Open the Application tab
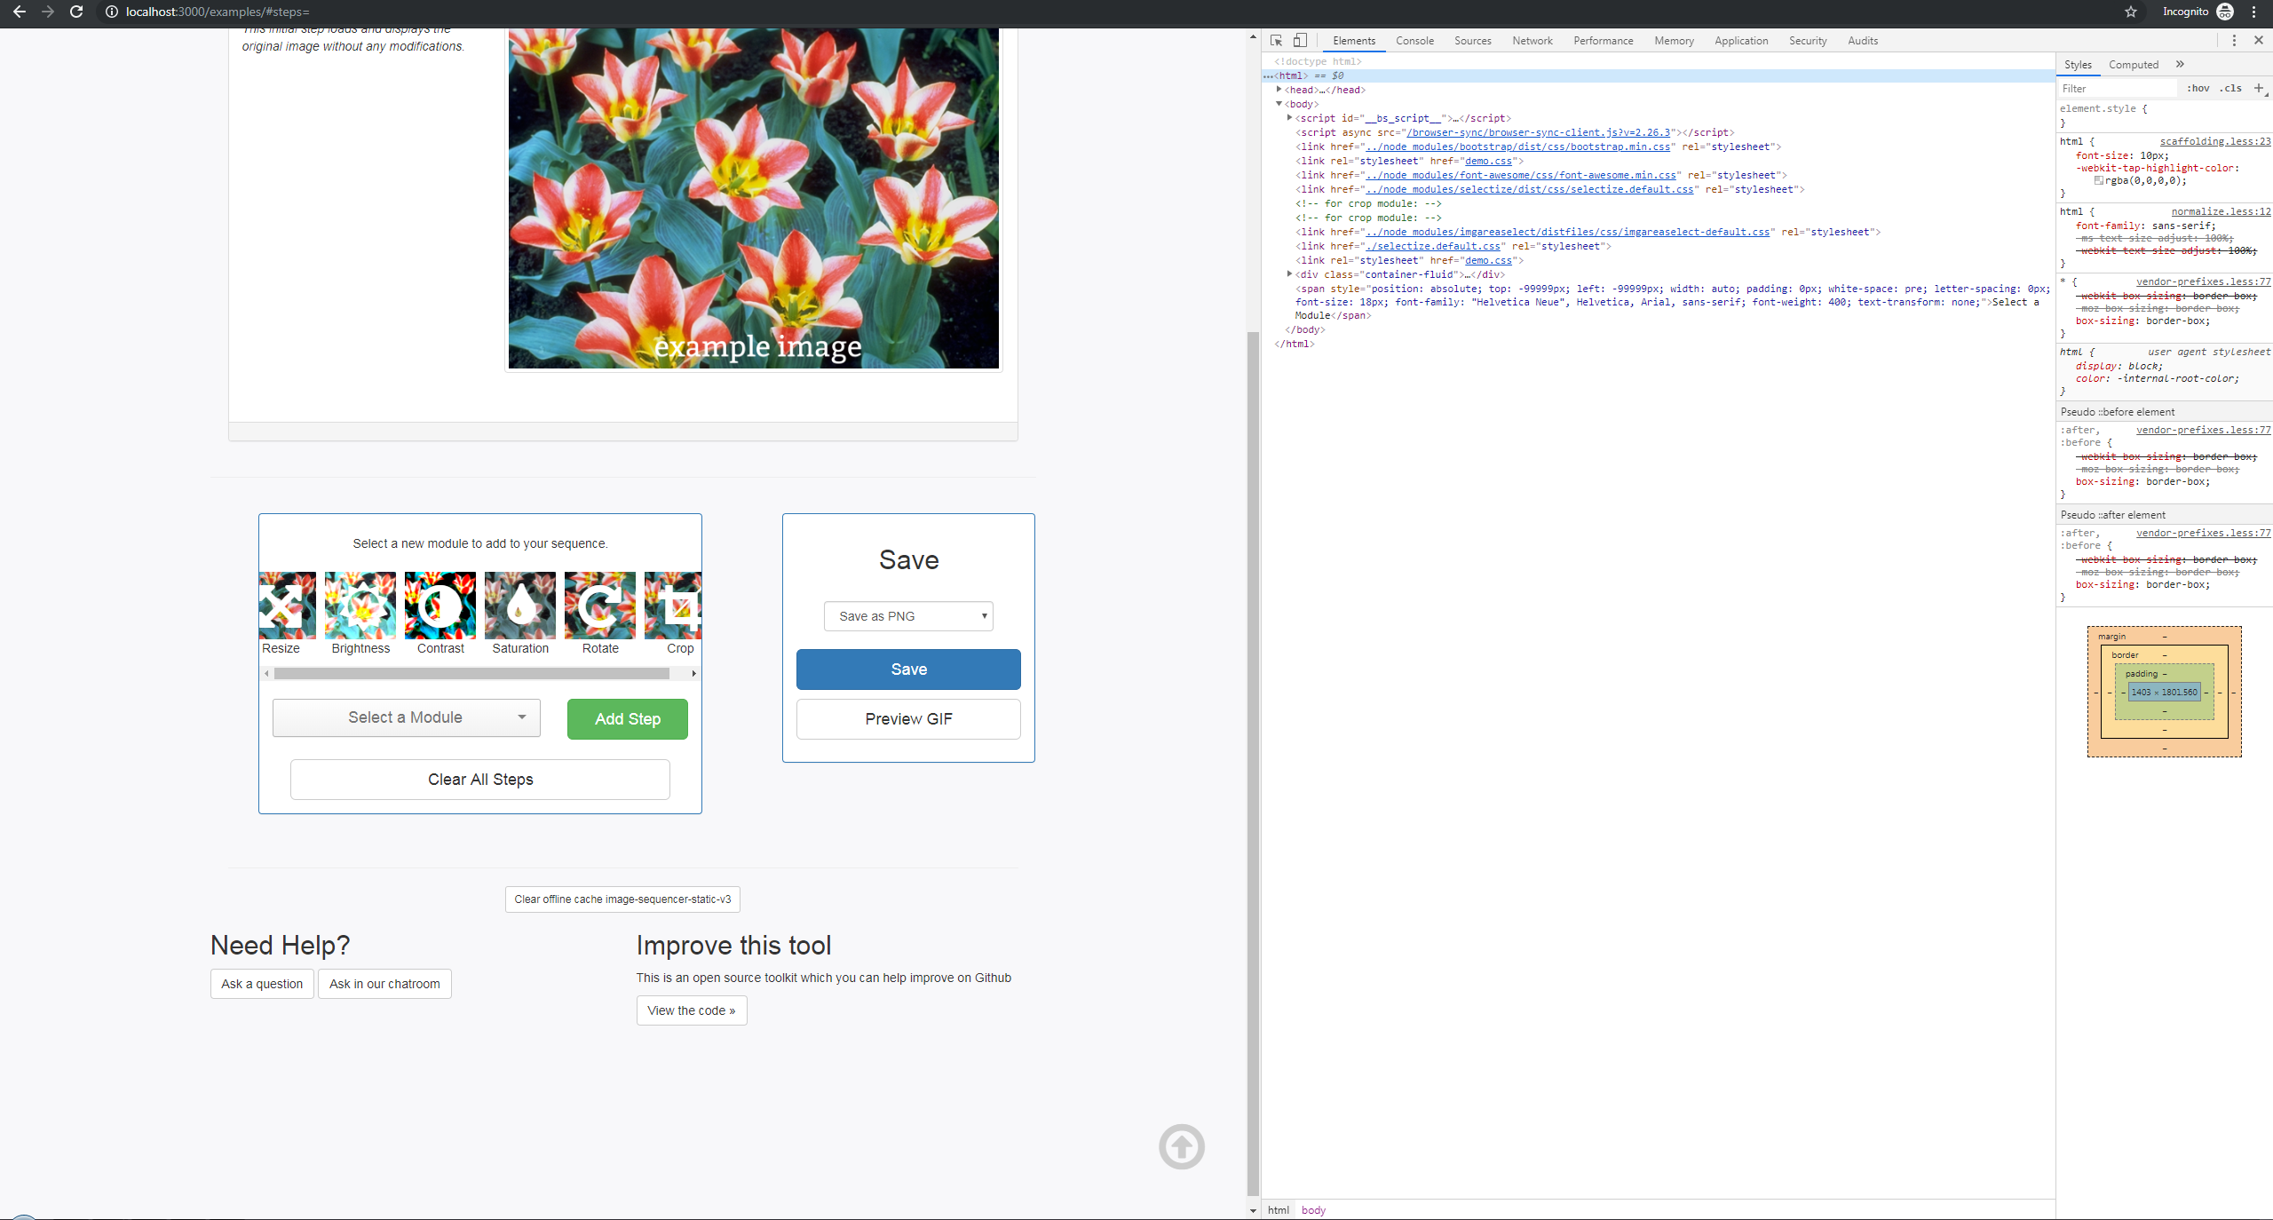The height and width of the screenshot is (1220, 2273). coord(1741,41)
